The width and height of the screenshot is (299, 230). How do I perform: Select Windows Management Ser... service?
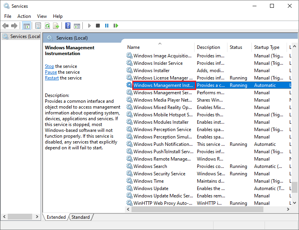pos(163,93)
